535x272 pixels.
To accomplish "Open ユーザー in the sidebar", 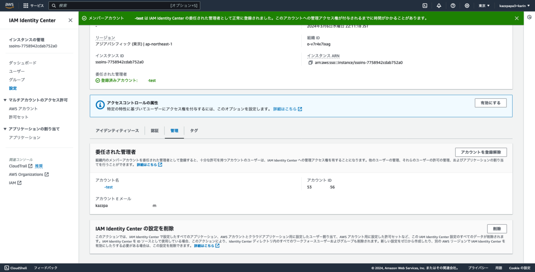I will [x=17, y=71].
